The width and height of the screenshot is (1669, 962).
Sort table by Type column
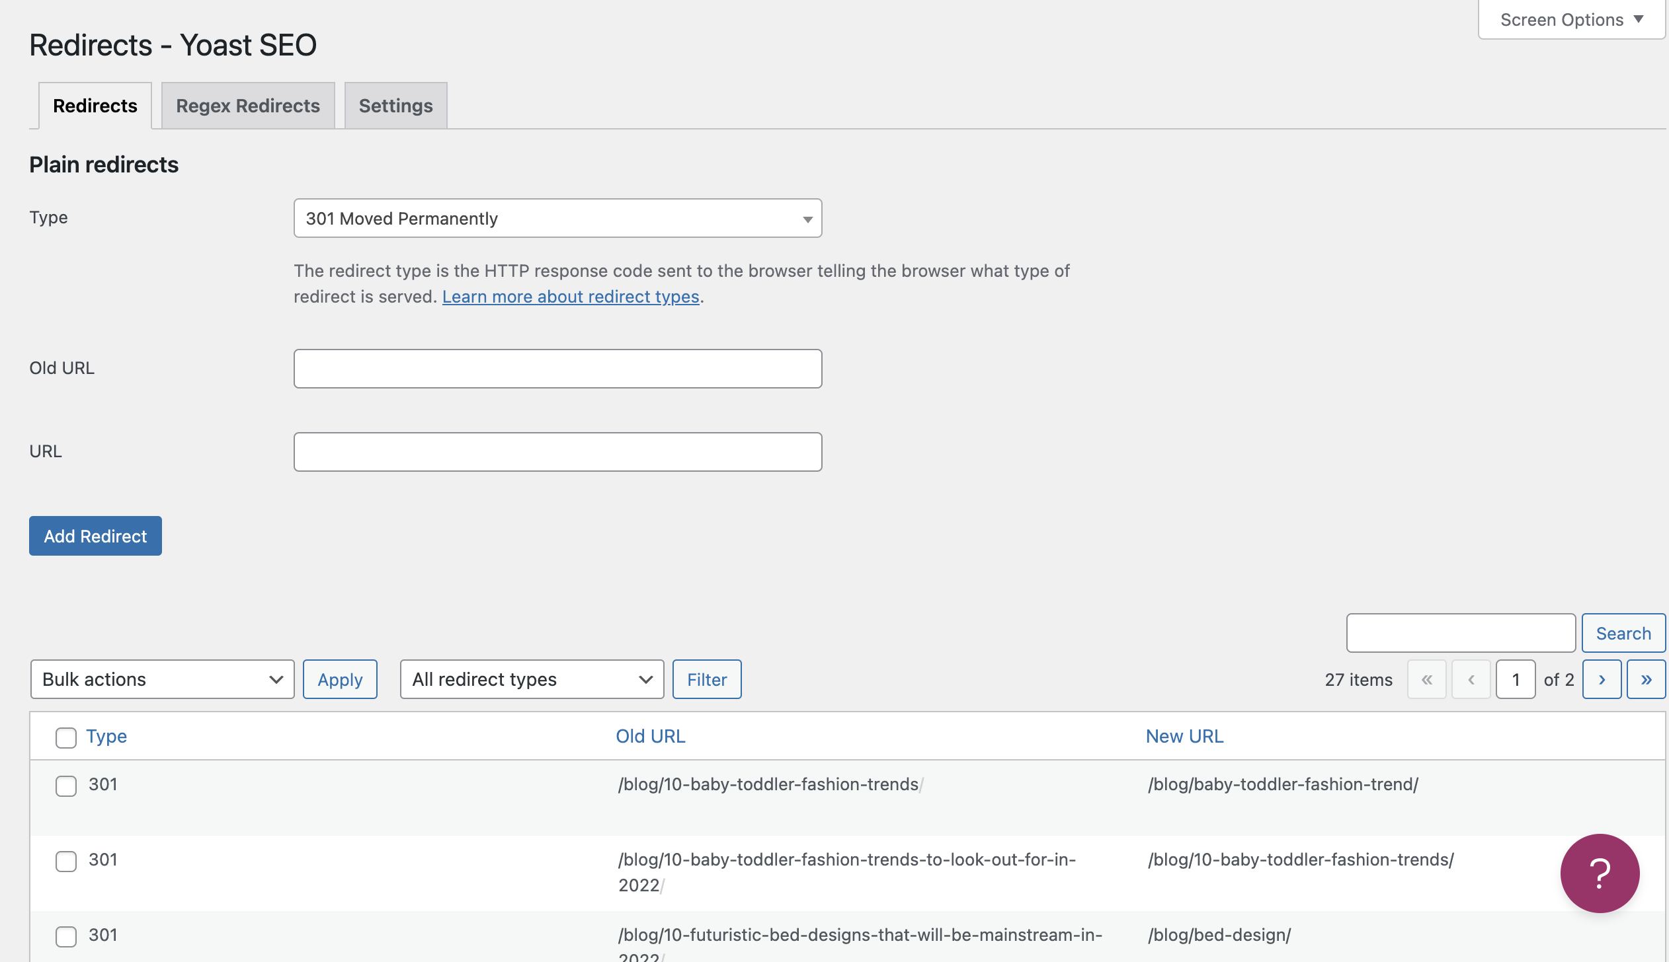[x=106, y=736]
